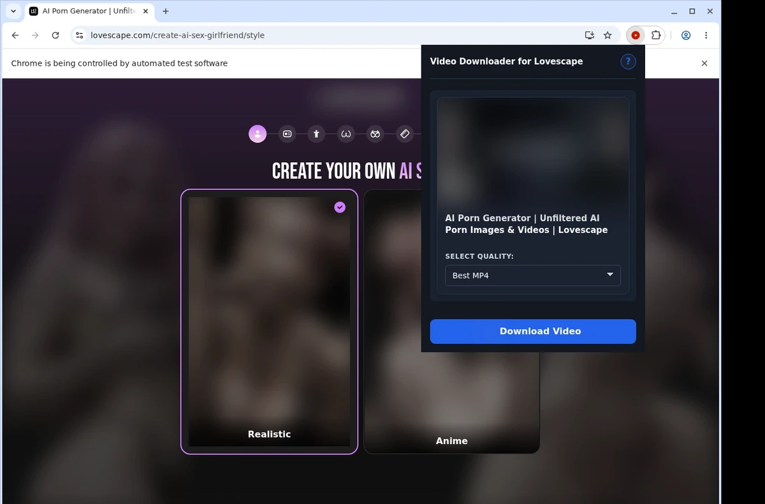Viewport: 765px width, 504px height.
Task: Click the install app icon in address bar
Action: [x=590, y=35]
